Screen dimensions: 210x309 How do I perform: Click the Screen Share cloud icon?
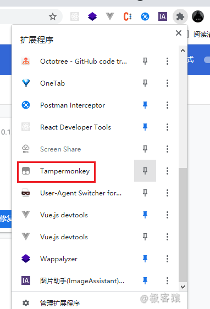[x=26, y=149]
